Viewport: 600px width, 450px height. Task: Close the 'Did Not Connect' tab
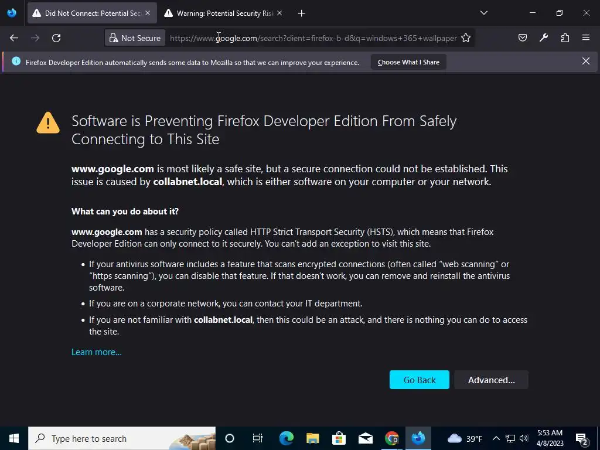[148, 13]
